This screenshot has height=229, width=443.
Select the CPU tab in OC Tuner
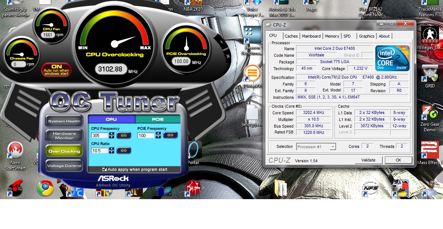(111, 119)
